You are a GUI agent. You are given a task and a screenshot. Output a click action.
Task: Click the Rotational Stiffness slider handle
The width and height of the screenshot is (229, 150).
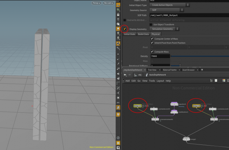[180, 65]
